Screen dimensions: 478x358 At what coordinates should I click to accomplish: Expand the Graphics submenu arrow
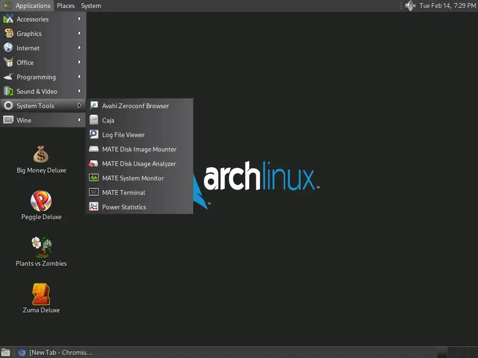tap(79, 33)
